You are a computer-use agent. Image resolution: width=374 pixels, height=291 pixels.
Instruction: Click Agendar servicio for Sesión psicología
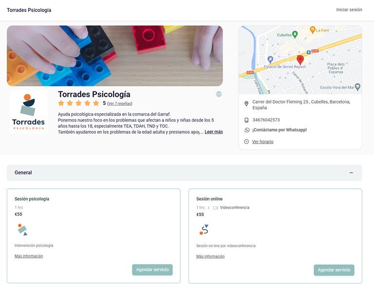pyautogui.click(x=152, y=270)
